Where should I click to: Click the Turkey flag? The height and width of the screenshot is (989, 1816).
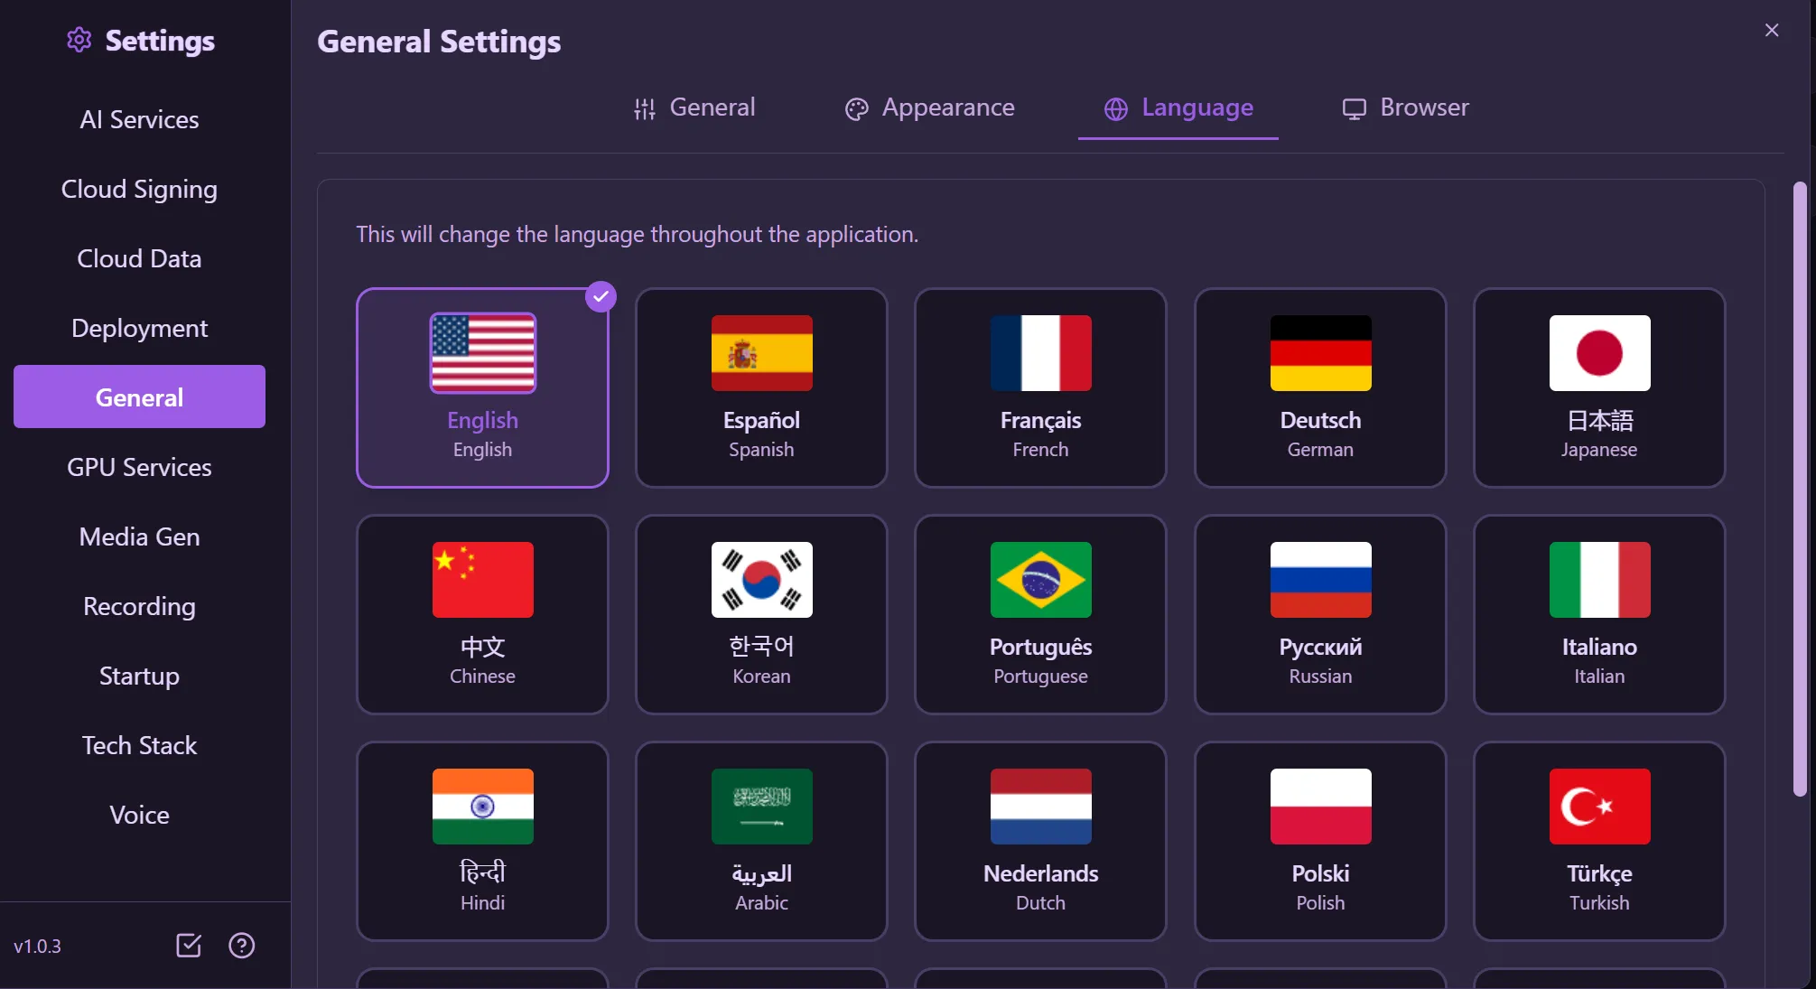(x=1600, y=807)
